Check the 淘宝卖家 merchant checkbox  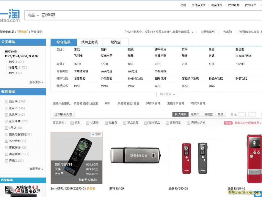coord(6,154)
